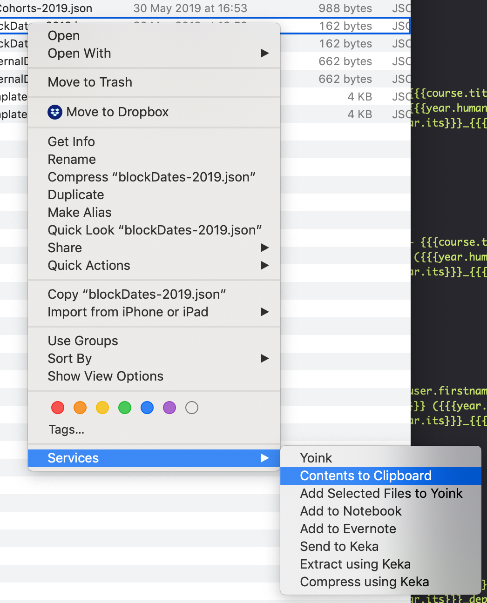Select Add to Evernote

(381, 529)
